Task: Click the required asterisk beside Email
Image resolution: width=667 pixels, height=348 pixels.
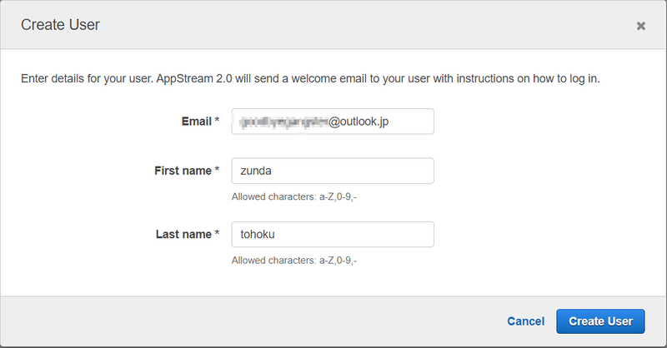Action: pos(217,122)
